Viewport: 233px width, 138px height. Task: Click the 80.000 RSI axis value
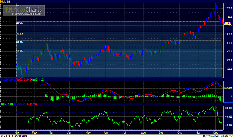point(229,108)
